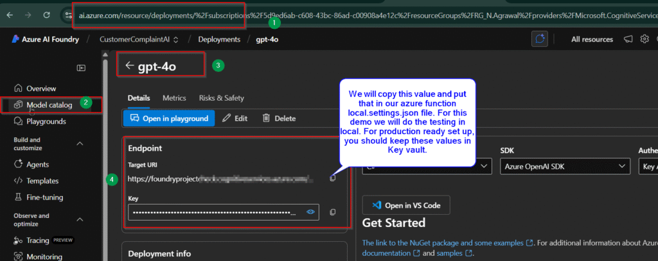The image size is (658, 261).
Task: Open Templates in the sidebar
Action: pos(36,181)
